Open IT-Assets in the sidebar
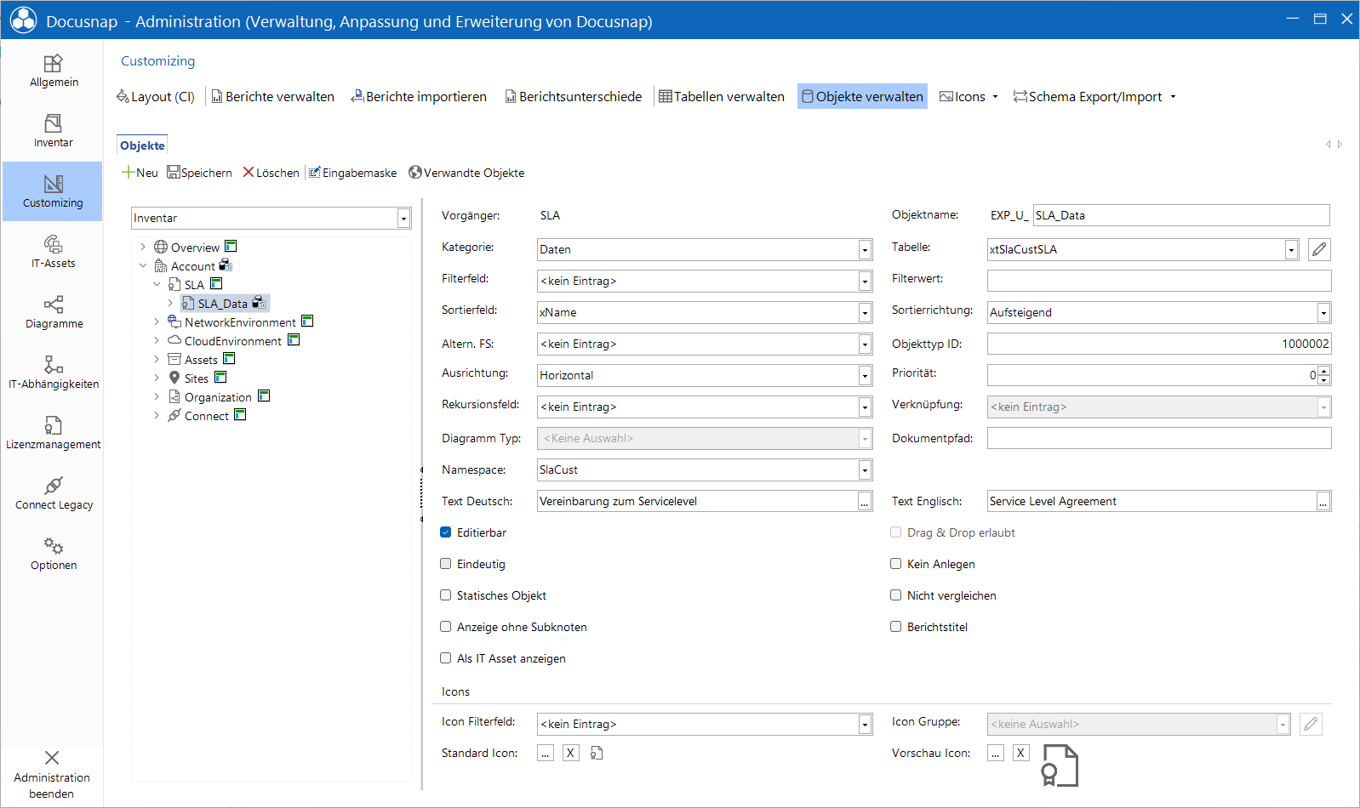The height and width of the screenshot is (808, 1360). (x=53, y=252)
